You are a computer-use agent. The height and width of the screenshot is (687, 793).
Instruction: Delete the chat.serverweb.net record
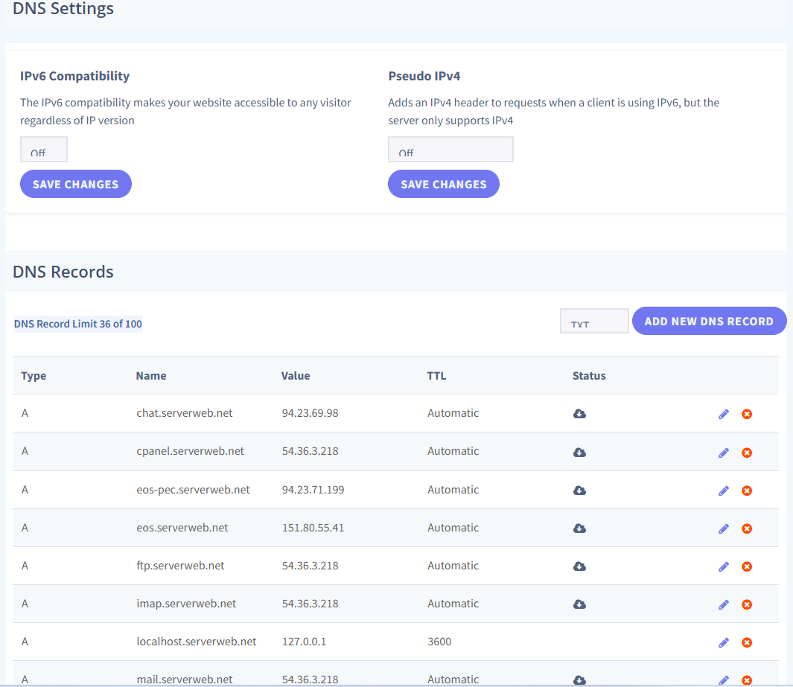click(746, 414)
